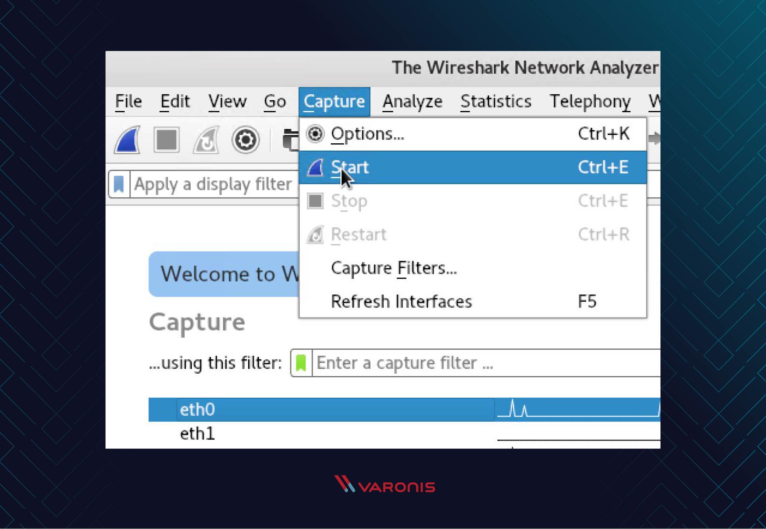Select Start in the Capture menu

pos(473,167)
